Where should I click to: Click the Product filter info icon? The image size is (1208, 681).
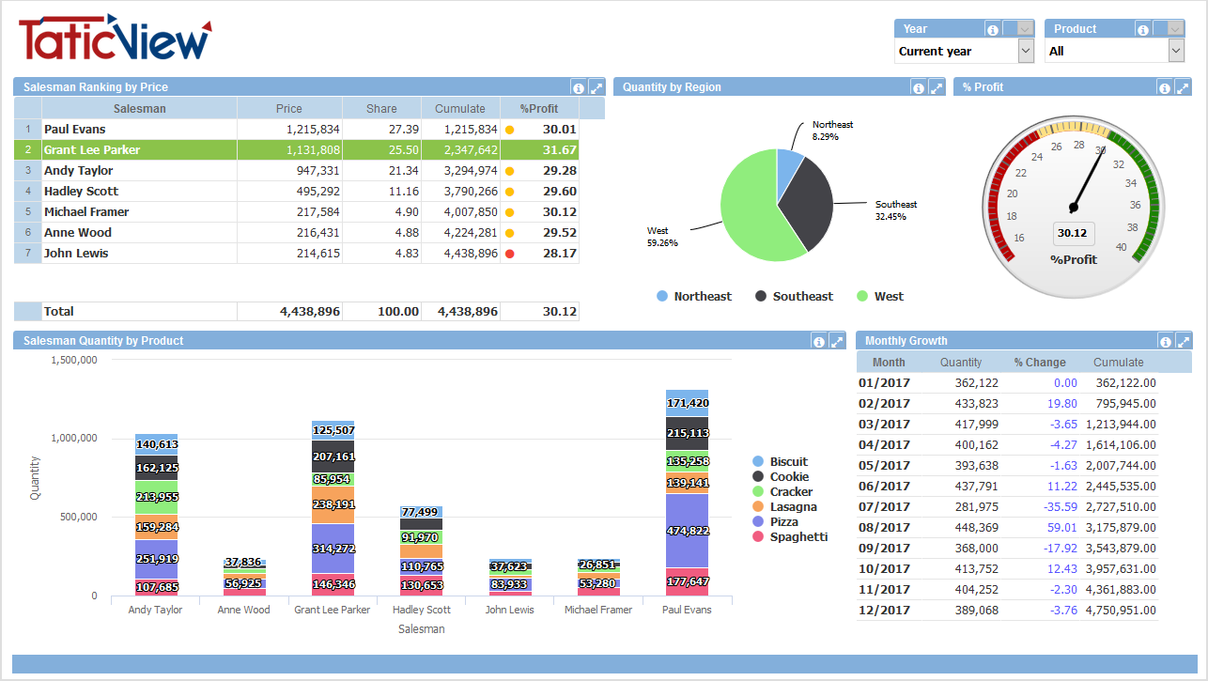pos(1142,30)
